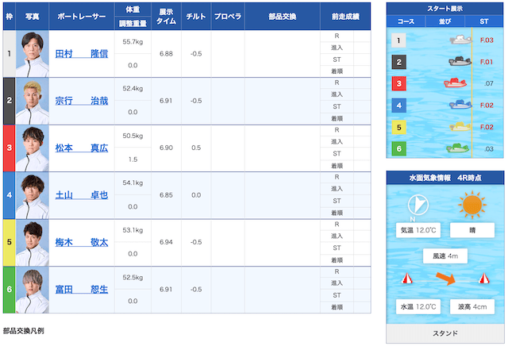Click the sun weather icon

click(x=472, y=206)
